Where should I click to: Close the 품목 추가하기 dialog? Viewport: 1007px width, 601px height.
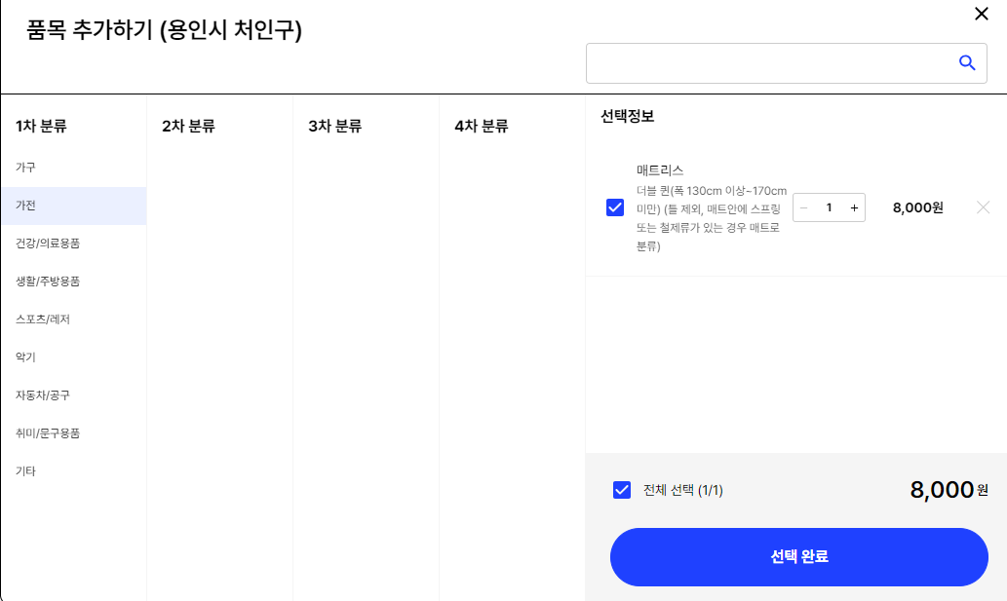tap(982, 14)
